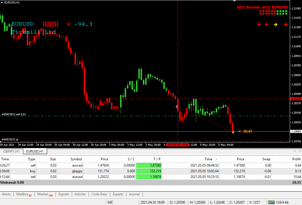Click the swap value -0.06
The width and height of the screenshot is (302, 205).
[x=267, y=171]
